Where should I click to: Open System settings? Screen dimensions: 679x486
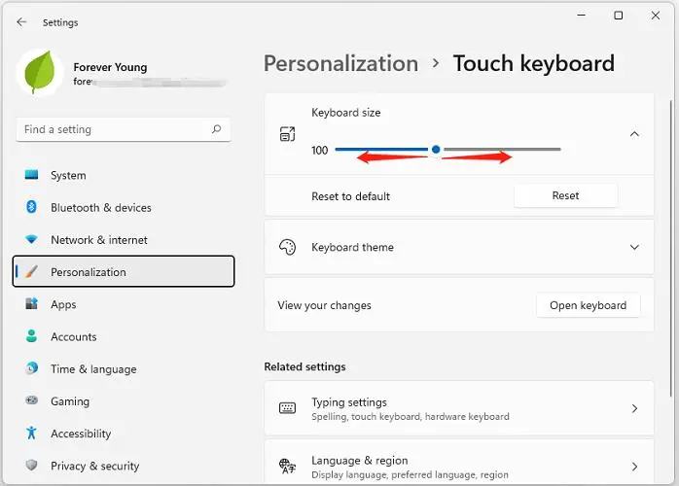[x=124, y=175]
